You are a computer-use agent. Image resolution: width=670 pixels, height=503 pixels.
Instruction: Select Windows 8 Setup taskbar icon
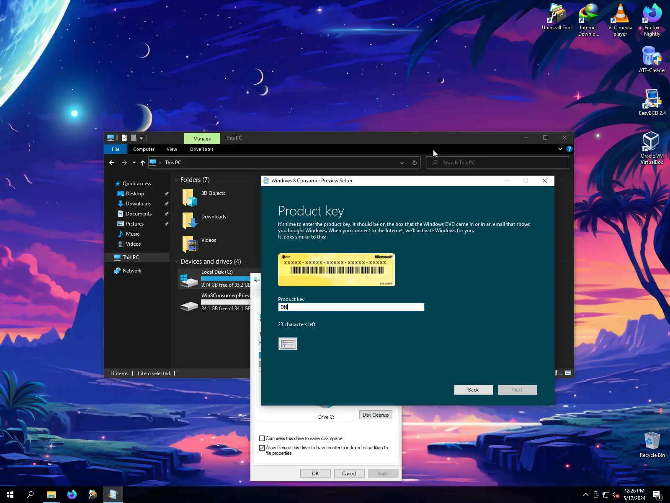click(113, 495)
